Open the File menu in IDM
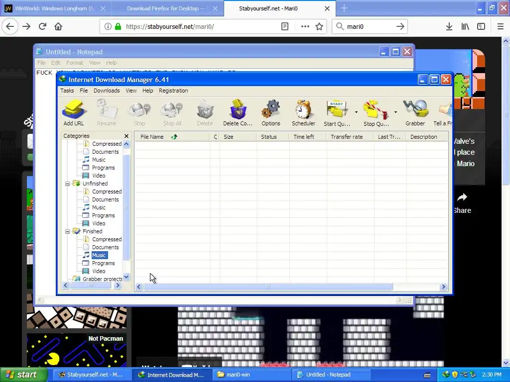 tap(84, 91)
